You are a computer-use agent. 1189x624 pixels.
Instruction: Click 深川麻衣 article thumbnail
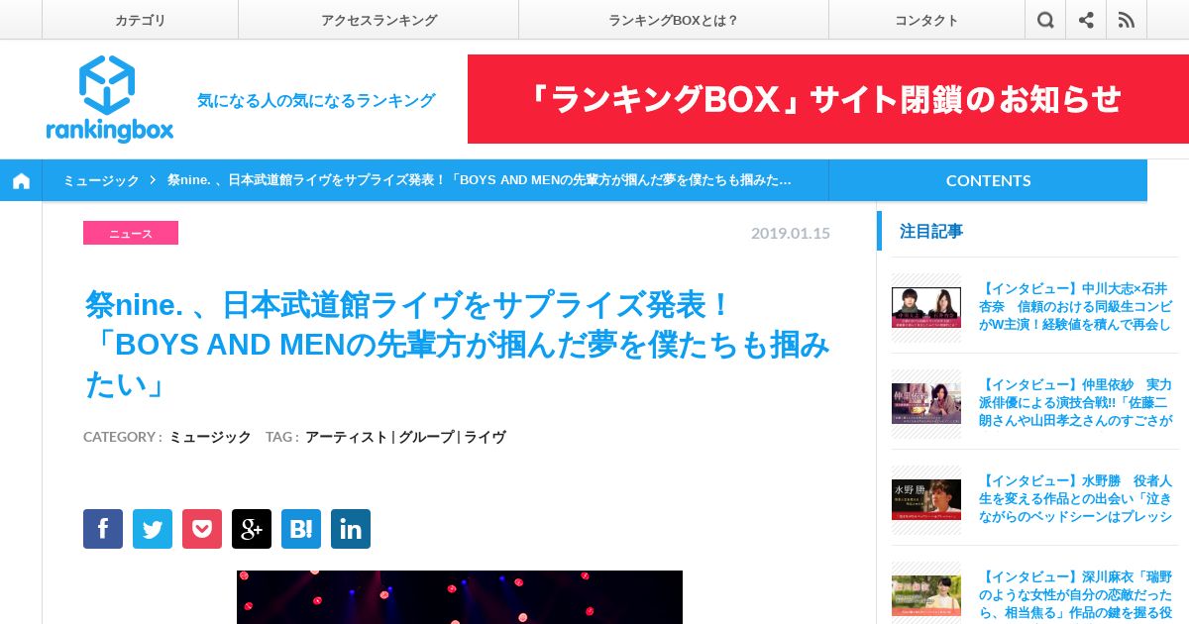click(x=926, y=595)
